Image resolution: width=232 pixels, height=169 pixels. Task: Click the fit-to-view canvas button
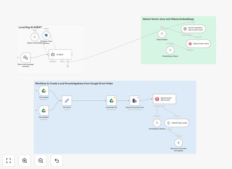[x=9, y=161]
